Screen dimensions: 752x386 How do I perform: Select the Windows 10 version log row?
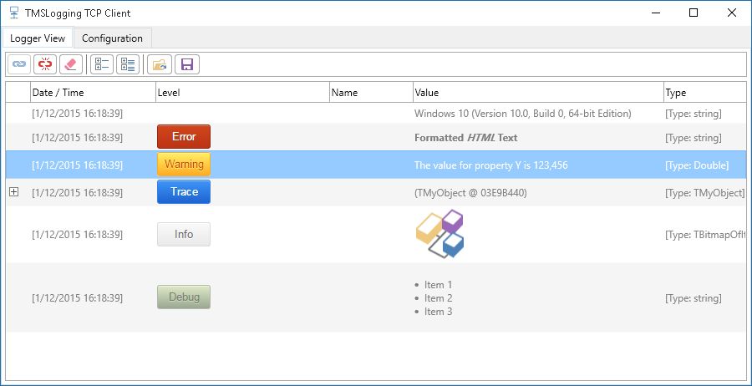coord(522,114)
